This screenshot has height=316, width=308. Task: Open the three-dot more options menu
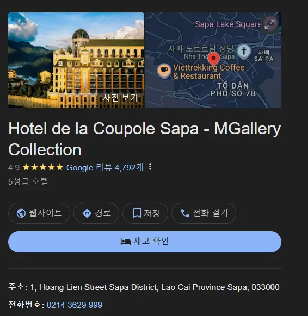[x=150, y=167]
